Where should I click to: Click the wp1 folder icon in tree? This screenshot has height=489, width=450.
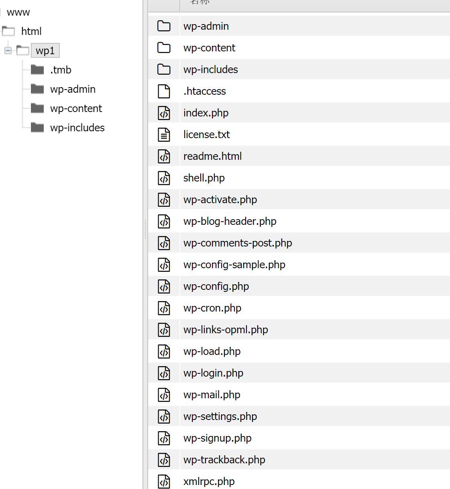tap(23, 50)
